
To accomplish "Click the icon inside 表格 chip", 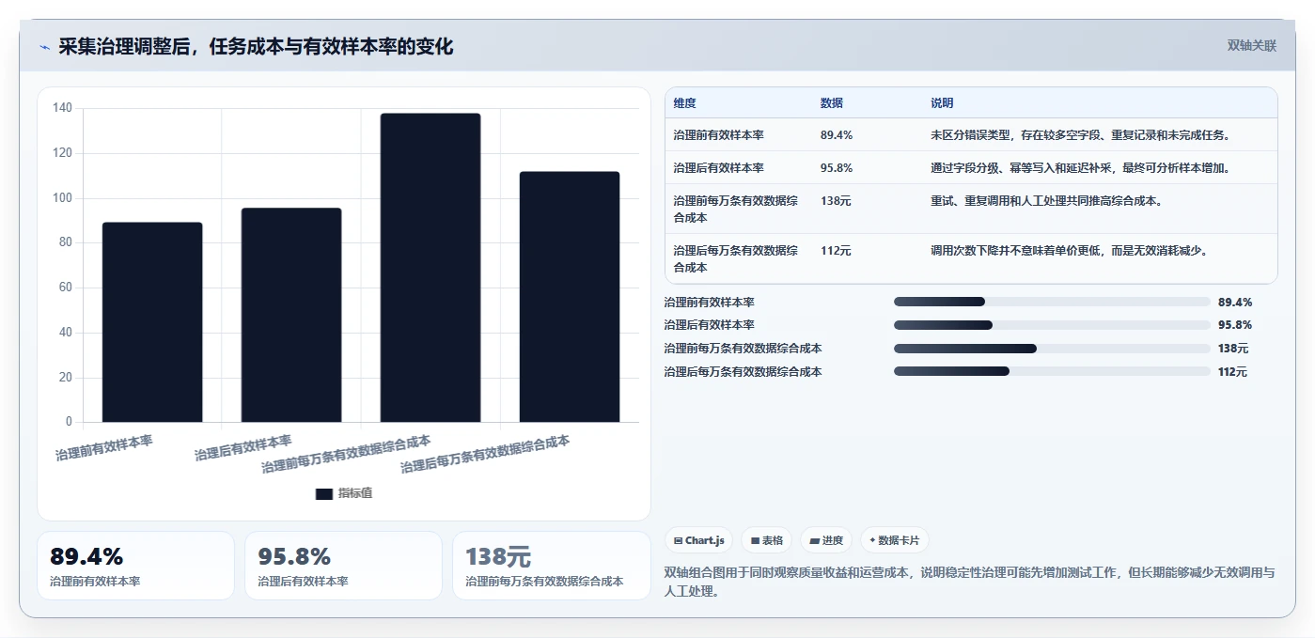I will point(755,541).
